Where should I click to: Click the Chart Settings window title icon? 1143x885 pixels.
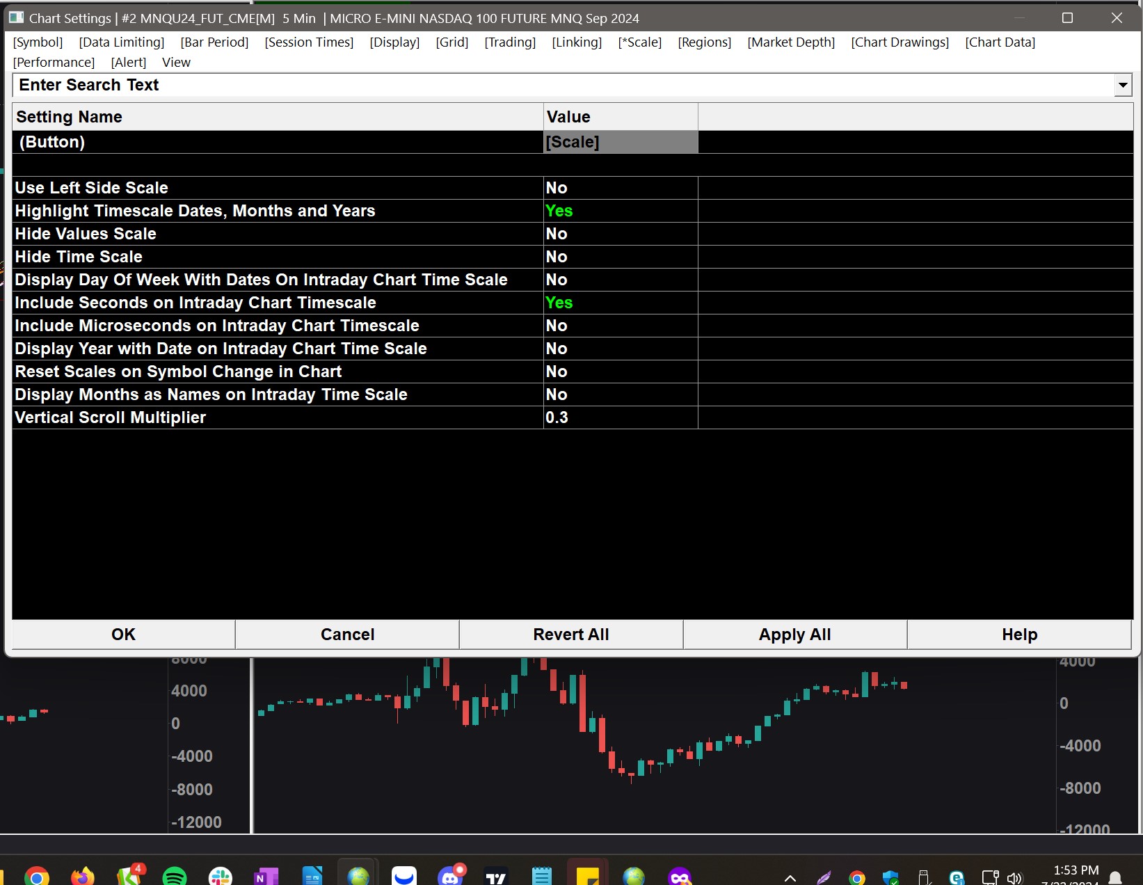click(16, 17)
